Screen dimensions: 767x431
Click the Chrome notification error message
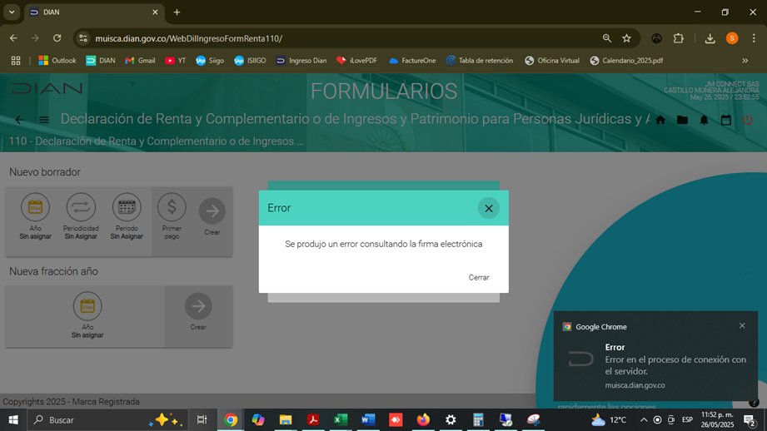(675, 365)
